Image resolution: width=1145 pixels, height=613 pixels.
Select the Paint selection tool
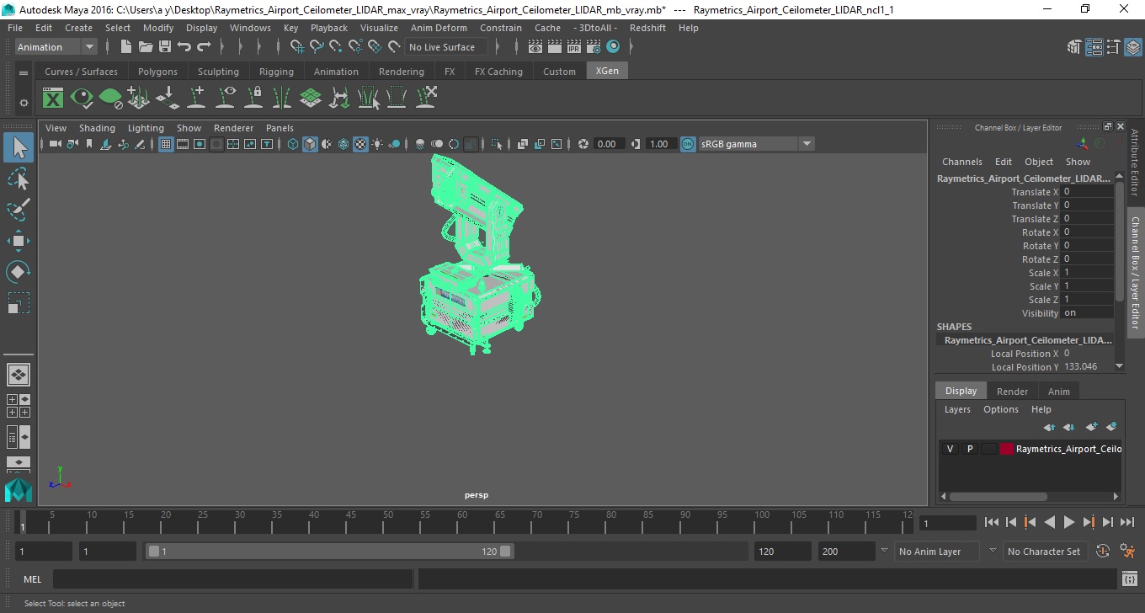19,210
